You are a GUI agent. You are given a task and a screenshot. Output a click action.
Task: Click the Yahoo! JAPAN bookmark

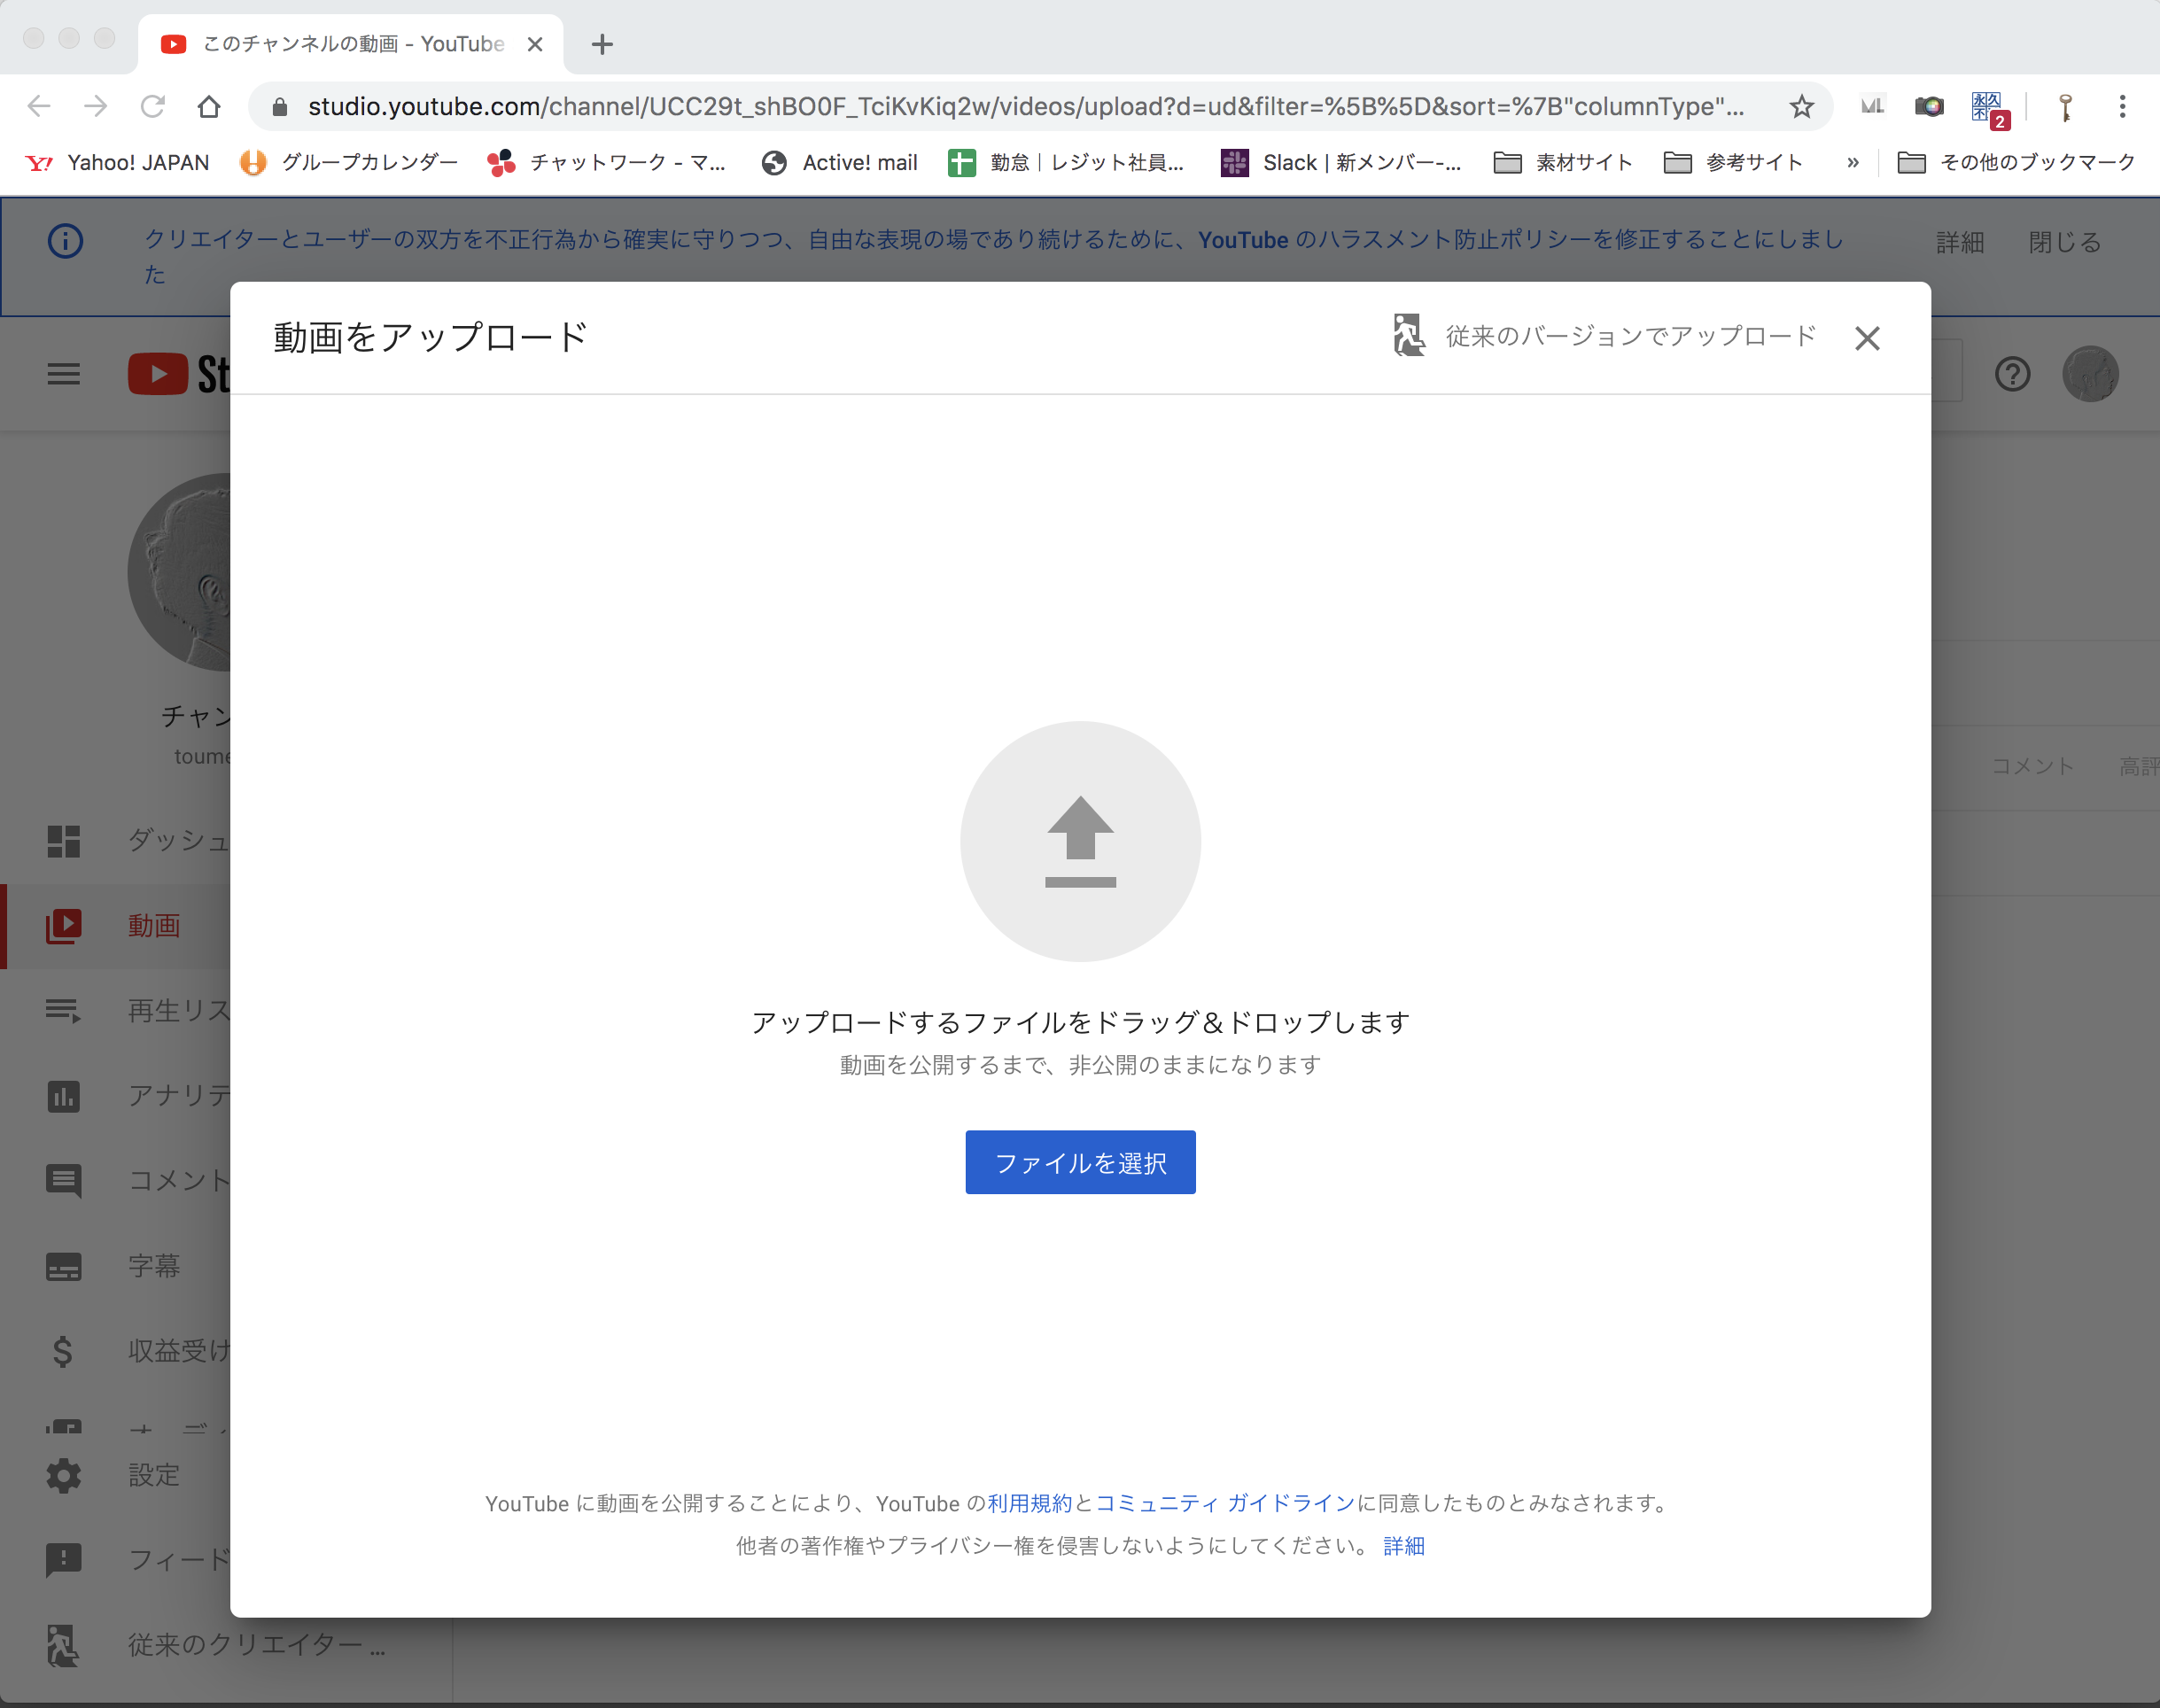click(x=117, y=162)
